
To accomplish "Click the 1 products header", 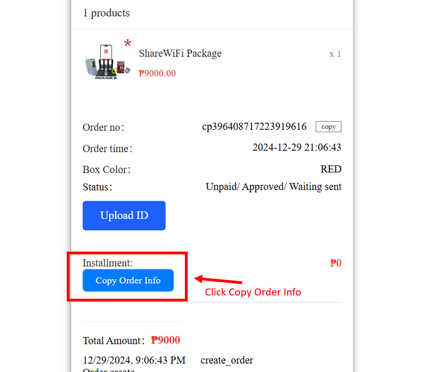I will click(x=106, y=13).
